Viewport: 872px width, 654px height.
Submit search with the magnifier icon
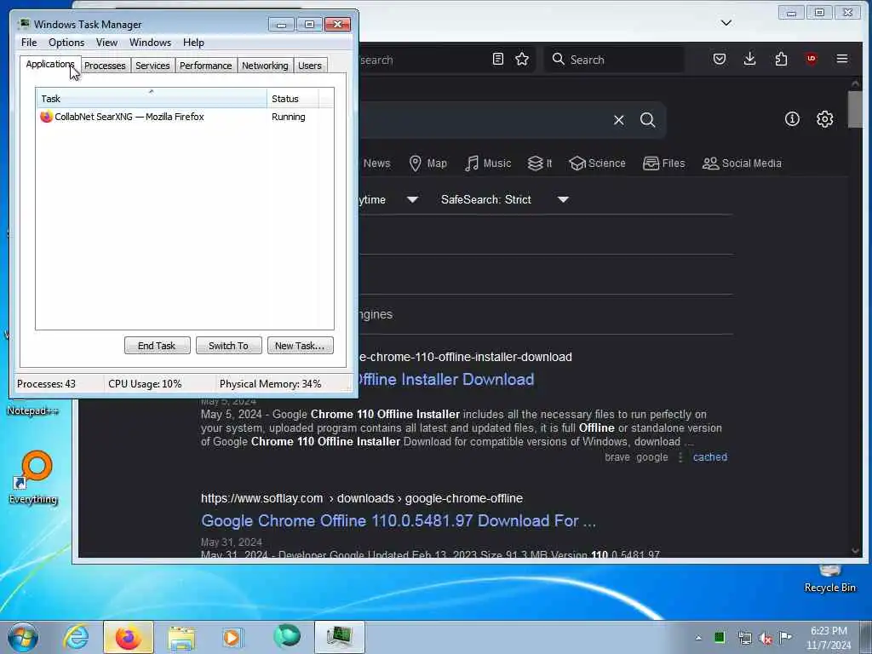tap(647, 119)
